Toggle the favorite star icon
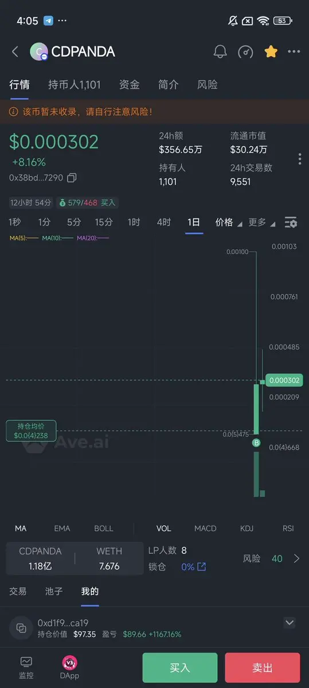Screen dimensions: 309x688 (271, 52)
